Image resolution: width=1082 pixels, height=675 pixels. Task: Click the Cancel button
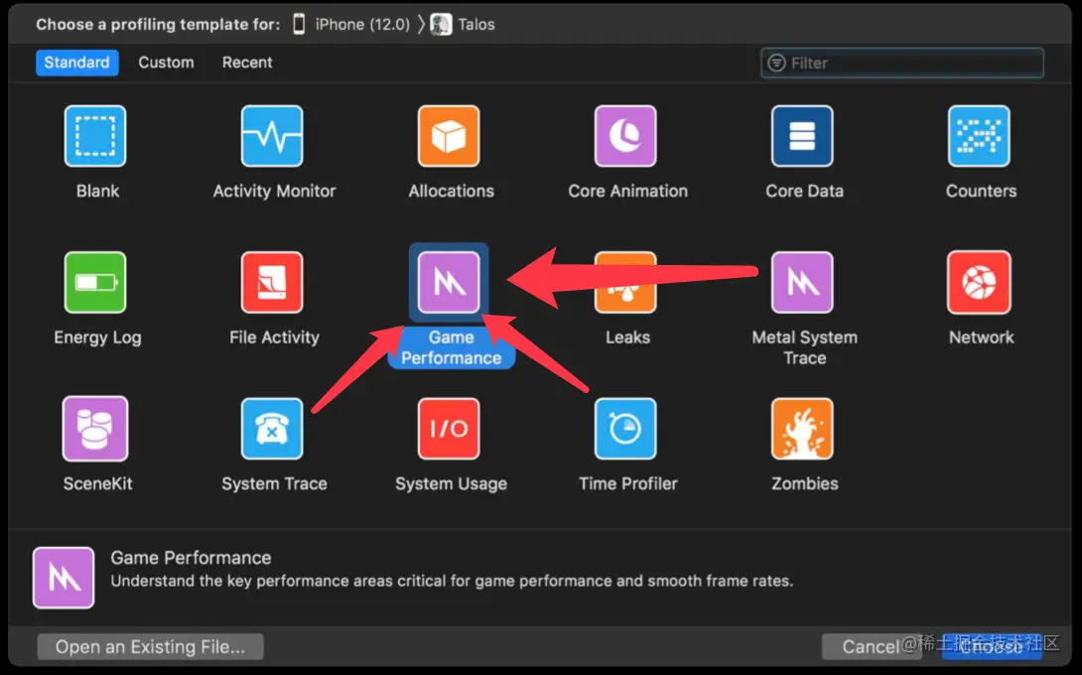tap(871, 646)
